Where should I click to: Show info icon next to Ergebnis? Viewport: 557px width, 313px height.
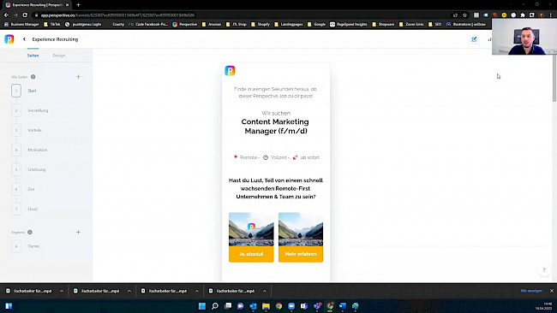(x=30, y=232)
